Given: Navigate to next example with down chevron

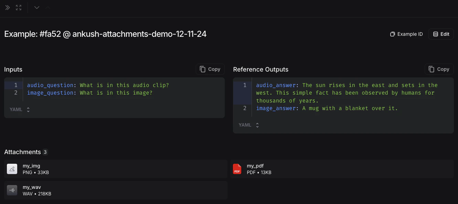Looking at the screenshot, I should click(x=36, y=7).
